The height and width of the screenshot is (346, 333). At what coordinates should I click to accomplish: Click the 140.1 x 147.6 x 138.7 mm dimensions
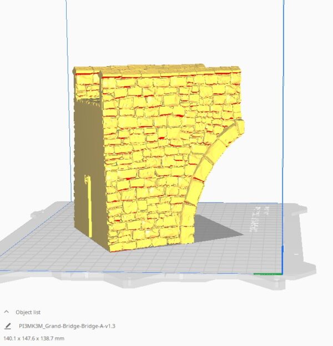coord(34,338)
